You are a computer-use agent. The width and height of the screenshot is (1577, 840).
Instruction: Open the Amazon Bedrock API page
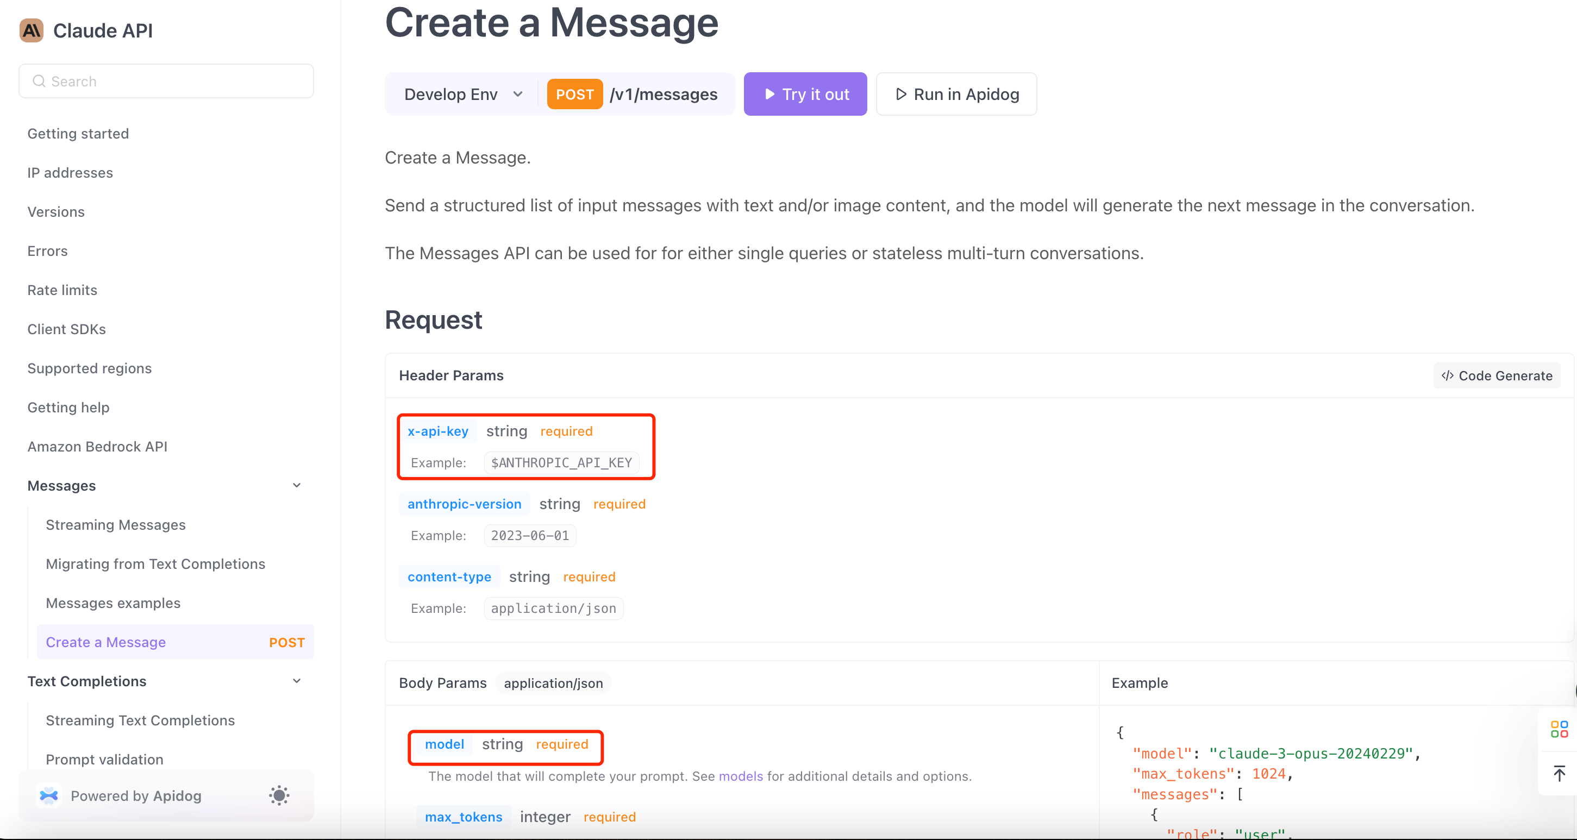pos(97,446)
